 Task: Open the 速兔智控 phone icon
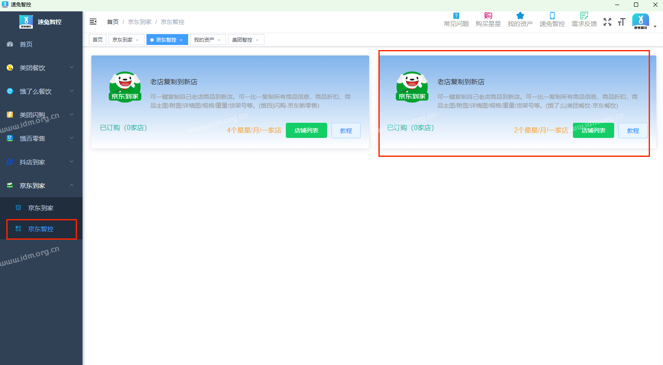point(552,16)
